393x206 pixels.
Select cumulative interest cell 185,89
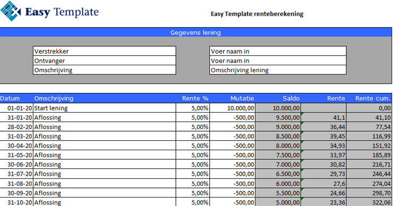pyautogui.click(x=369, y=155)
